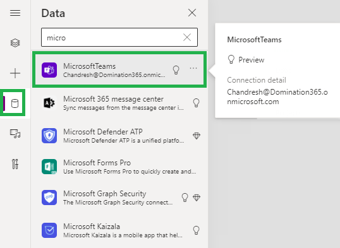Click "Sync messages from the message center" description
Viewport: 340px width, 248px height.
pyautogui.click(x=123, y=108)
